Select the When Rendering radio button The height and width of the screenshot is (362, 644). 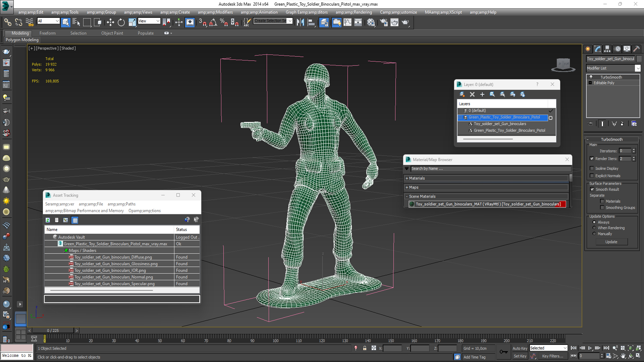pyautogui.click(x=594, y=228)
